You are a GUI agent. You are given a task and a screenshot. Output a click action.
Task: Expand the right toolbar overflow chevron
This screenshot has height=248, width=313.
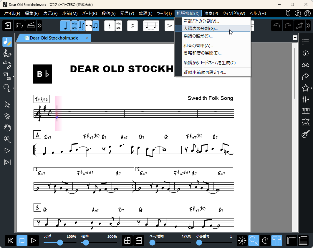(308, 26)
